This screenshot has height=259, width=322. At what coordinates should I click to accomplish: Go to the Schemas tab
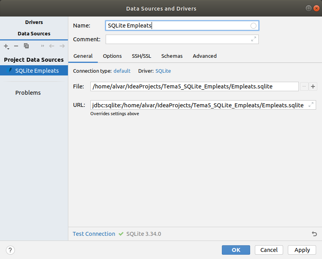(172, 56)
